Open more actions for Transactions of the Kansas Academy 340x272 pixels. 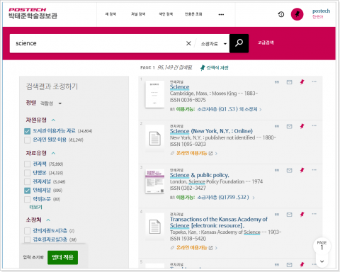coord(314,214)
